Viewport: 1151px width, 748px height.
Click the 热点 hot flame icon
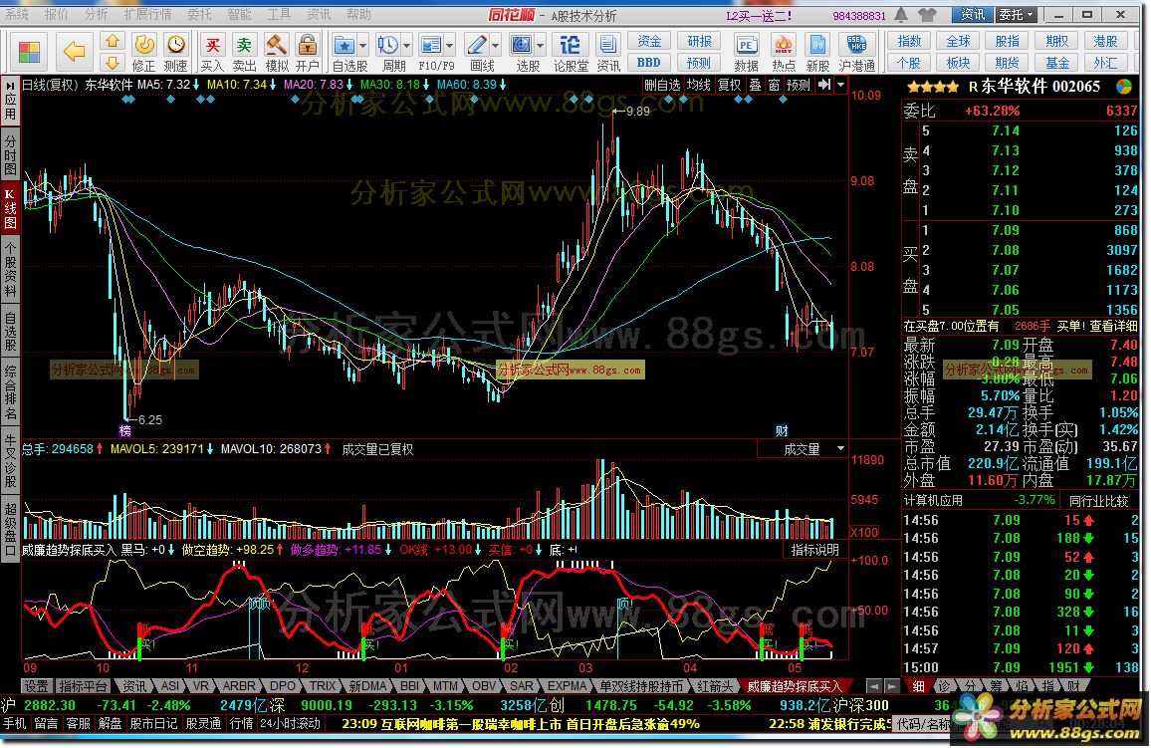(784, 53)
